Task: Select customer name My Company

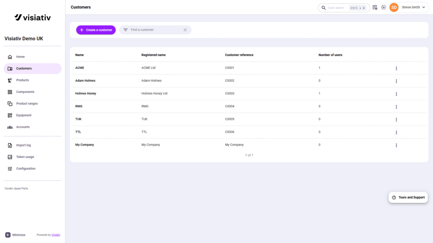Action: click(85, 145)
